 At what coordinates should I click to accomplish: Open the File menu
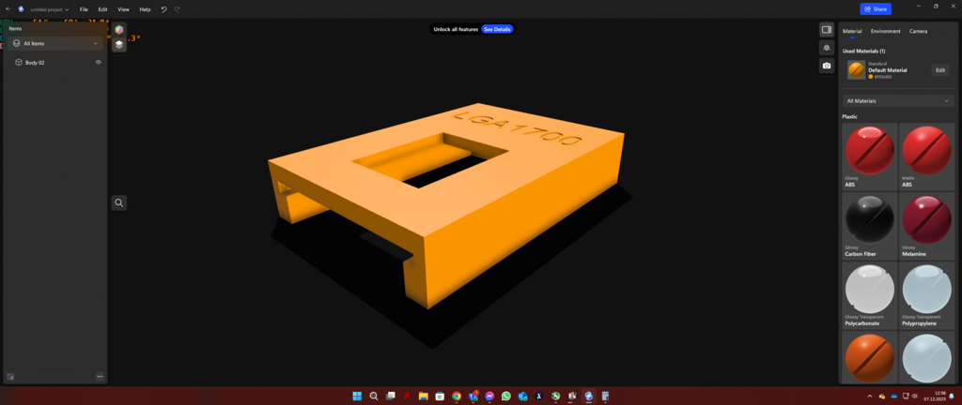[84, 9]
